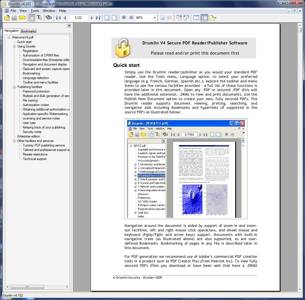Collapse Other facilities and services node
This screenshot has width=305, height=300.
tap(14, 141)
